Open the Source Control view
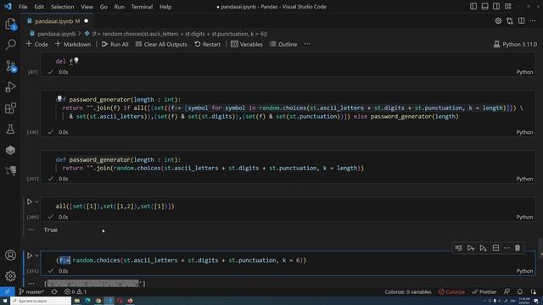This screenshot has width=543, height=305. [x=10, y=66]
